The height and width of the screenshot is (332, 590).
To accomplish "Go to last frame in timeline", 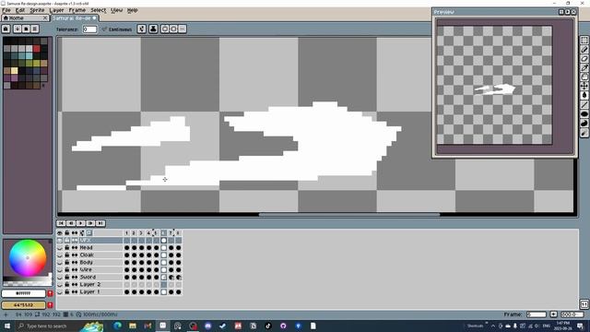I will click(x=100, y=223).
